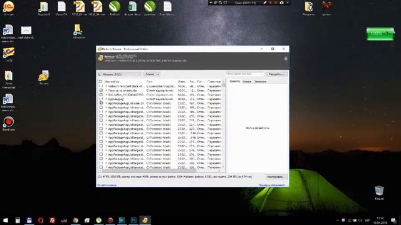Image resolution: width=401 pixels, height=225 pixels.
Task: Switch to the Просмотр tab
Action: point(234,81)
